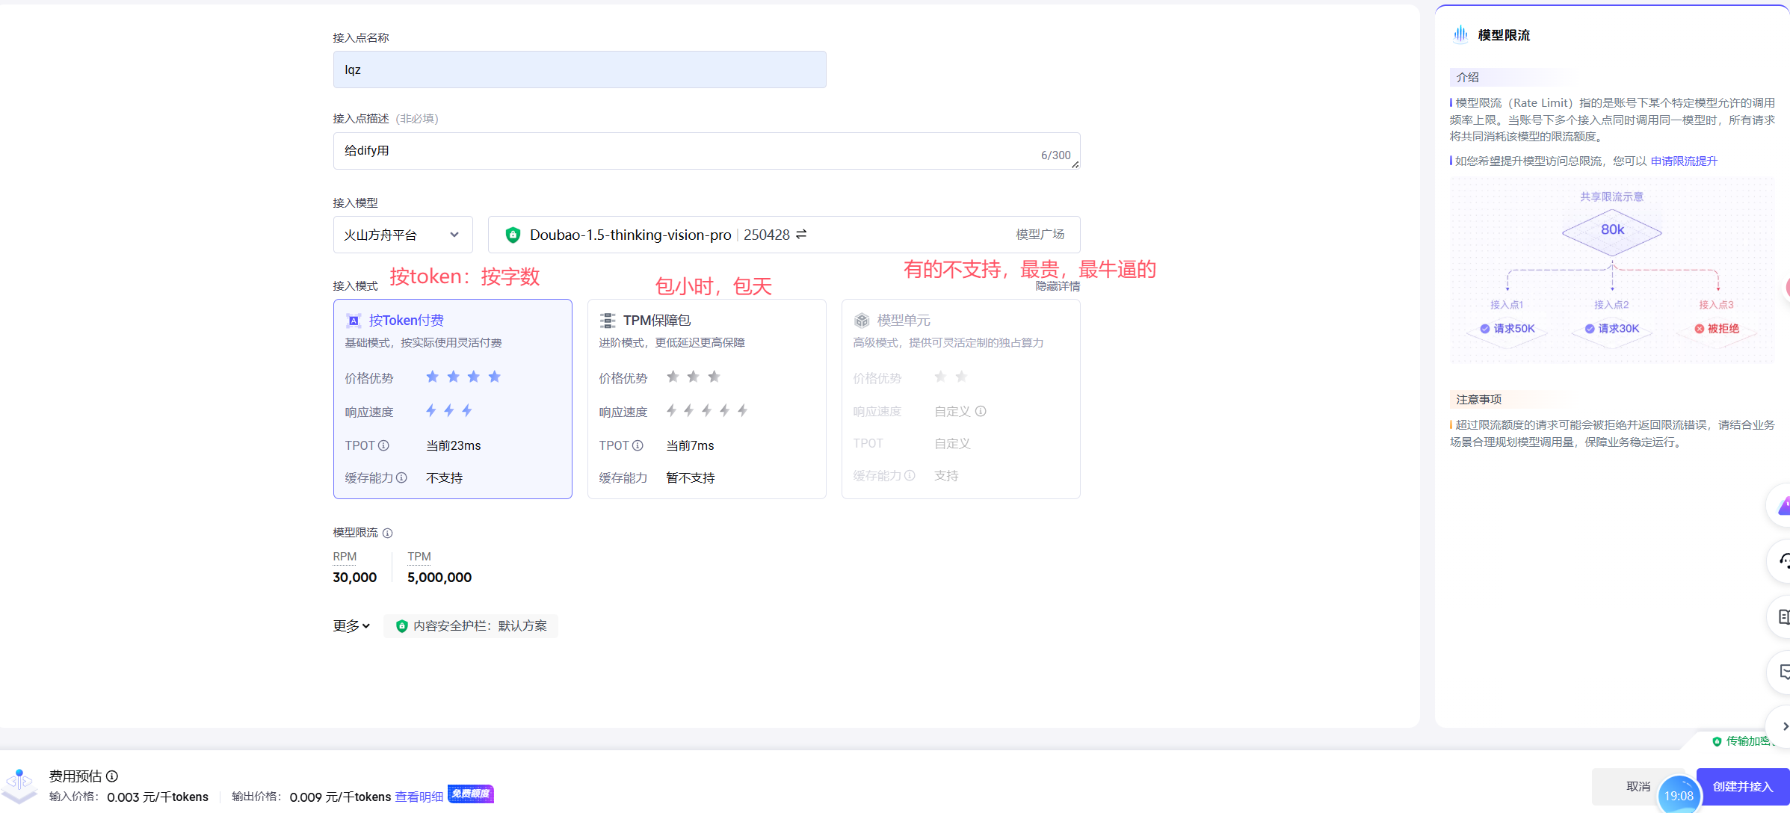Click the 内容安全护栏 默认方案 tag
Image resolution: width=1790 pixels, height=813 pixels.
pyautogui.click(x=472, y=625)
